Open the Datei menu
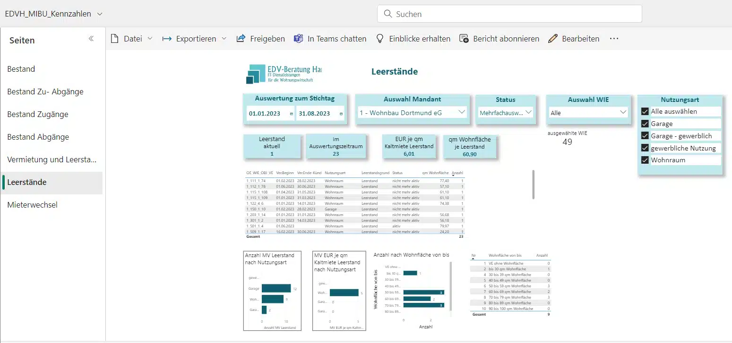 click(132, 39)
